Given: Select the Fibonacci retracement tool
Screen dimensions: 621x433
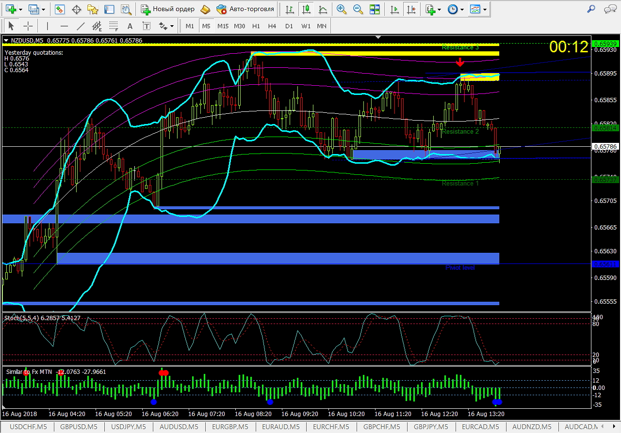Looking at the screenshot, I should tap(114, 26).
